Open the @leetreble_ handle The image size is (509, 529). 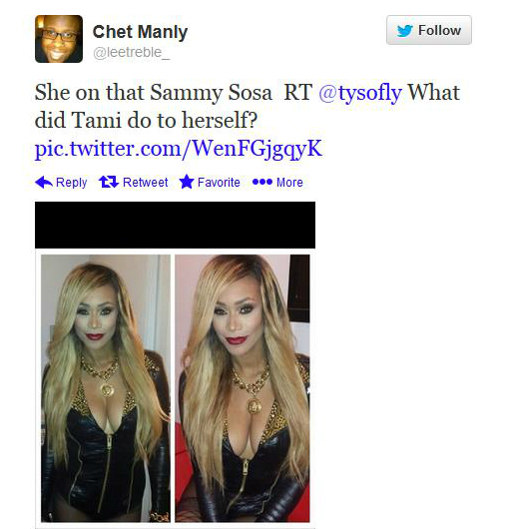click(131, 53)
